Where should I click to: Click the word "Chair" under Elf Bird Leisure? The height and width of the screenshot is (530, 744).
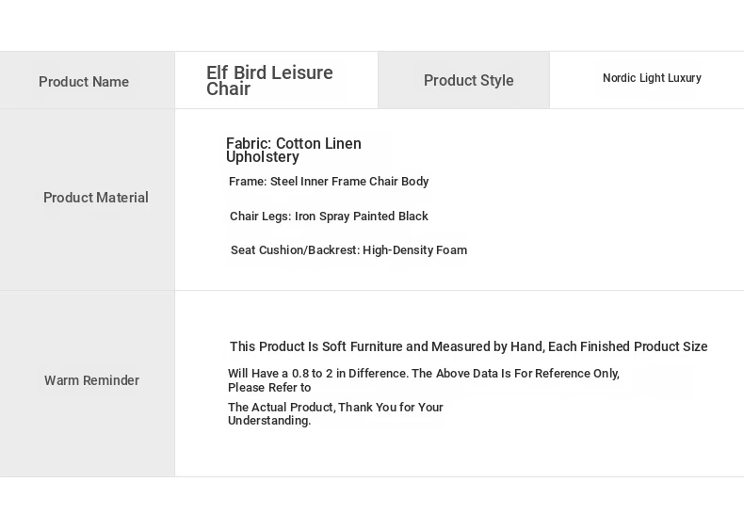tap(228, 89)
